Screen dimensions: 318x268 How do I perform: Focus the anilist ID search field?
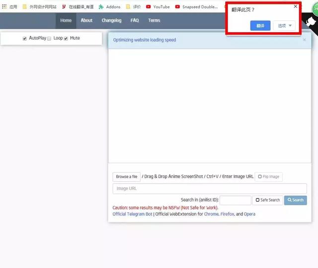(x=236, y=200)
